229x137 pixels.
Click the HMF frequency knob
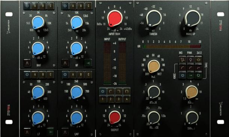click(x=38, y=23)
